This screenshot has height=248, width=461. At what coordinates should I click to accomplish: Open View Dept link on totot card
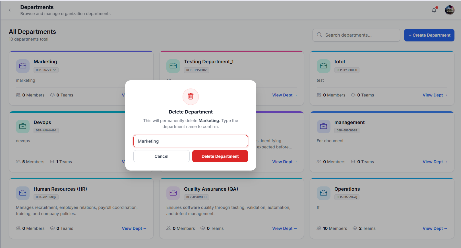tap(435, 95)
